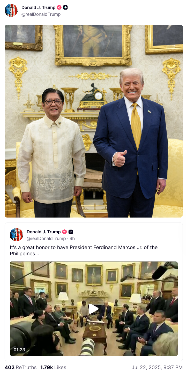This screenshot has width=186, height=373.
Task: Click the 01:23 video duration label
Action: 19,350
